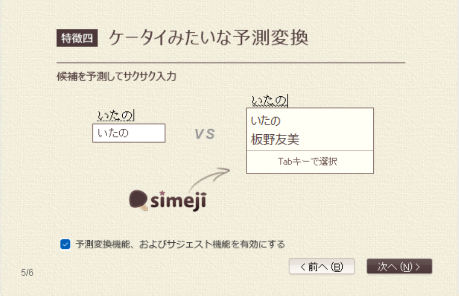The image size is (459, 296).
Task: Click the underlined いたの text above the left box
Action: tap(116, 116)
